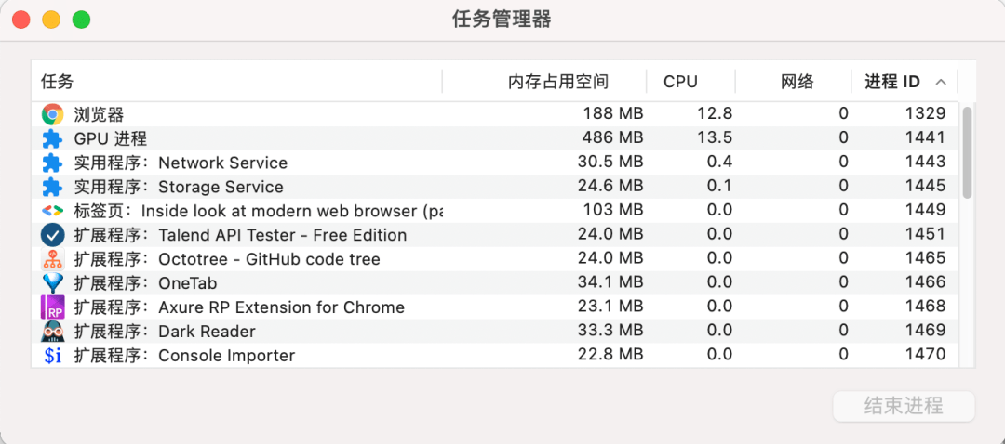Click the 任务 column header
This screenshot has height=444, width=1005.
pos(58,82)
